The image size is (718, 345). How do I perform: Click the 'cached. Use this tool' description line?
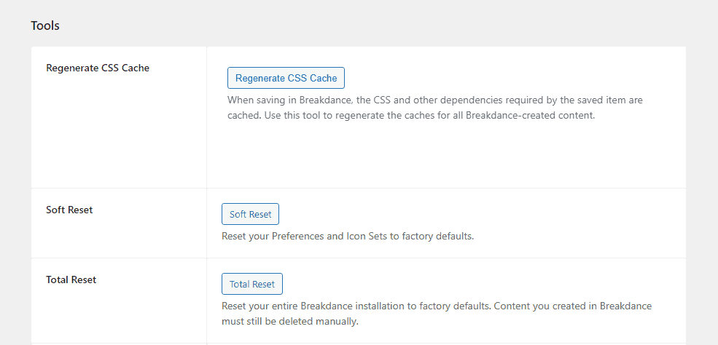click(x=411, y=115)
